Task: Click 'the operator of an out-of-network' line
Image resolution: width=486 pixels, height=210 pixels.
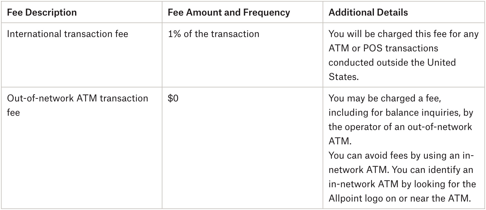Action: click(400, 127)
